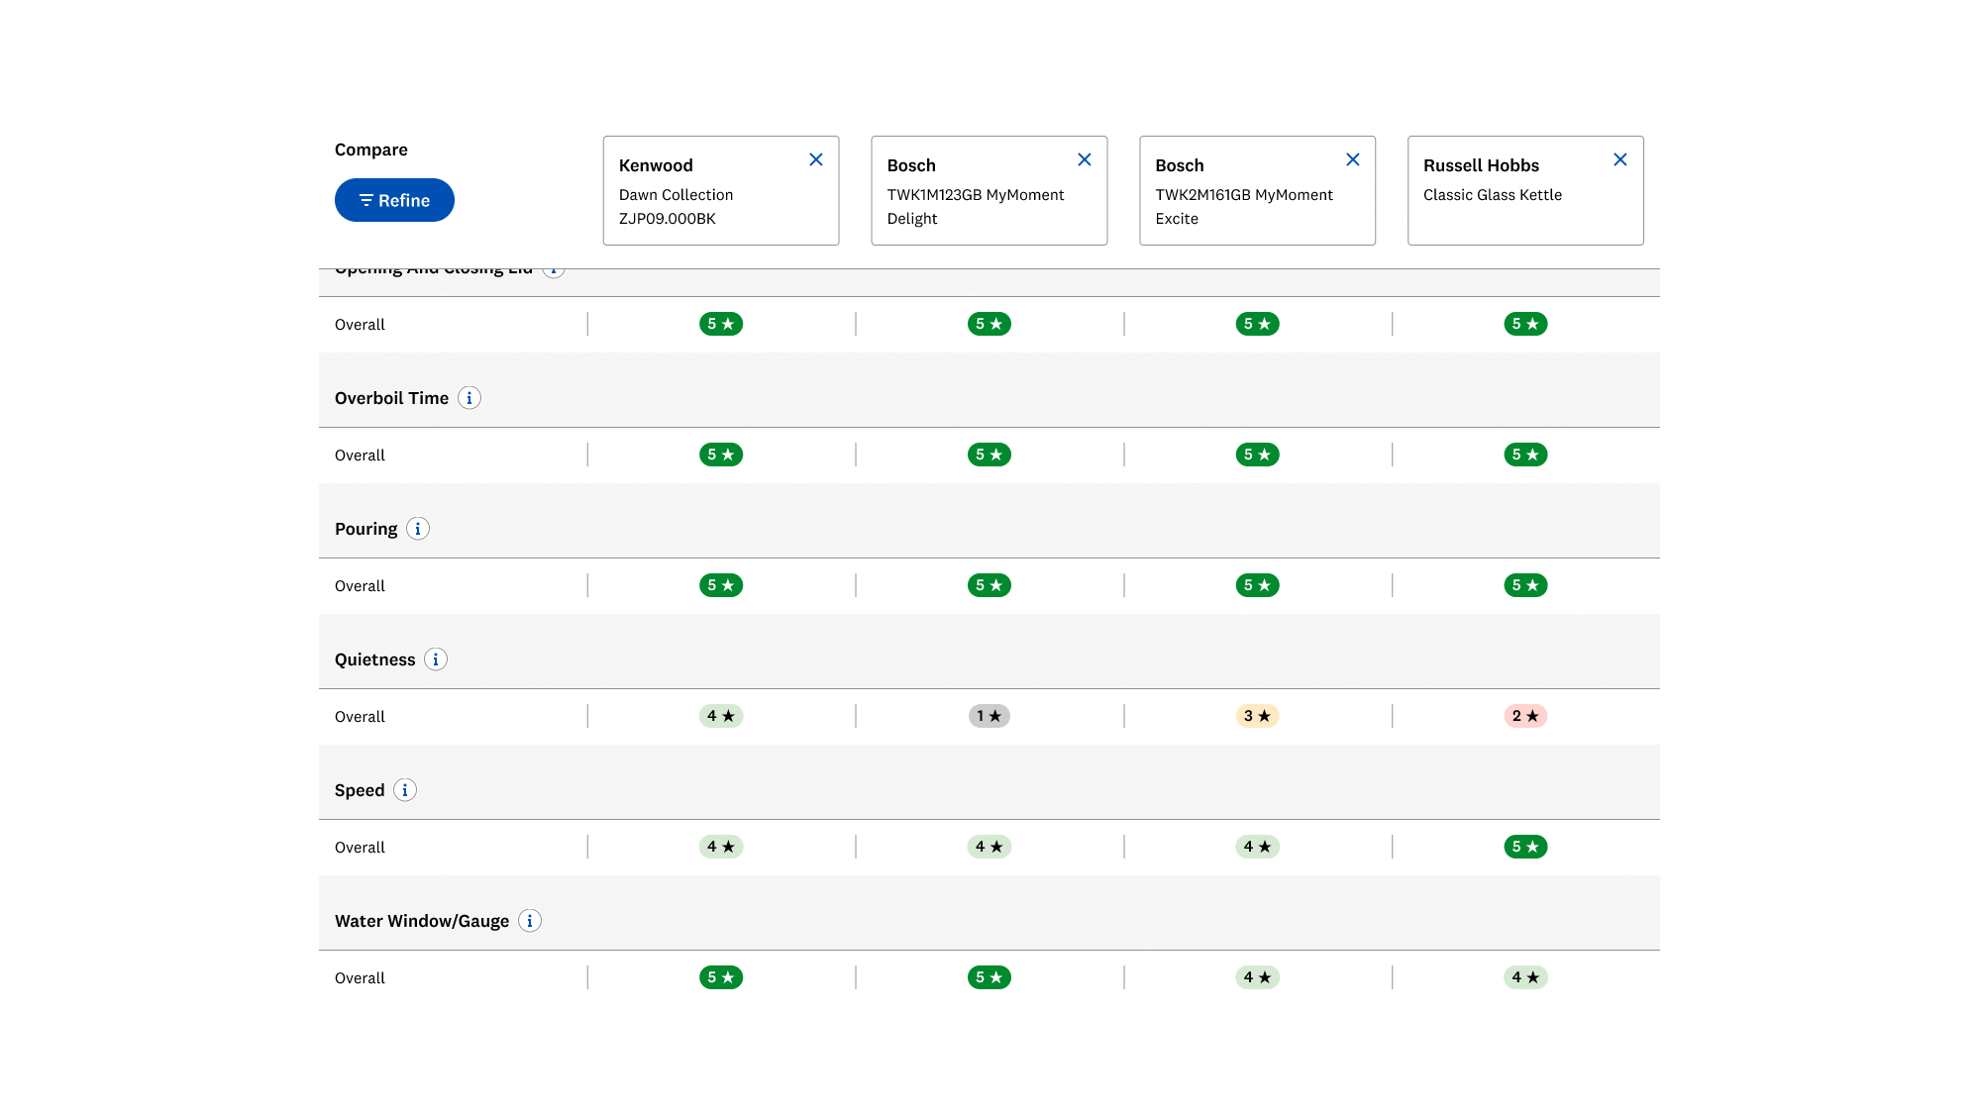Click the Refine filter button

pos(394,200)
